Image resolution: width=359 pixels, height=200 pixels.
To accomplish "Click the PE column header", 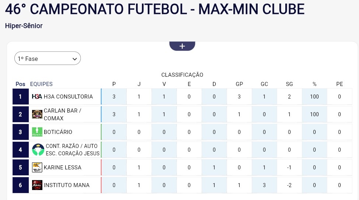I will (x=339, y=84).
